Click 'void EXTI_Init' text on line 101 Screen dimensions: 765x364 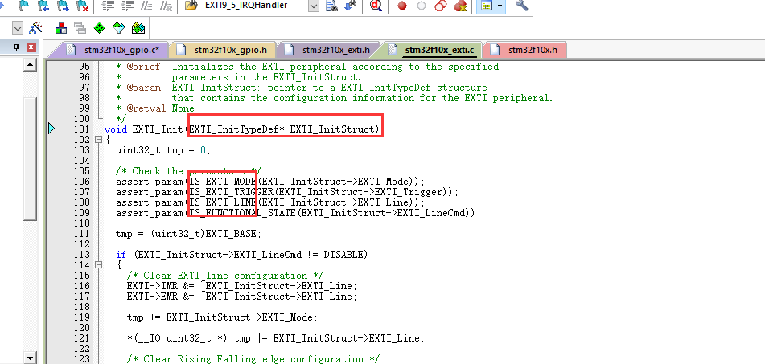(143, 129)
